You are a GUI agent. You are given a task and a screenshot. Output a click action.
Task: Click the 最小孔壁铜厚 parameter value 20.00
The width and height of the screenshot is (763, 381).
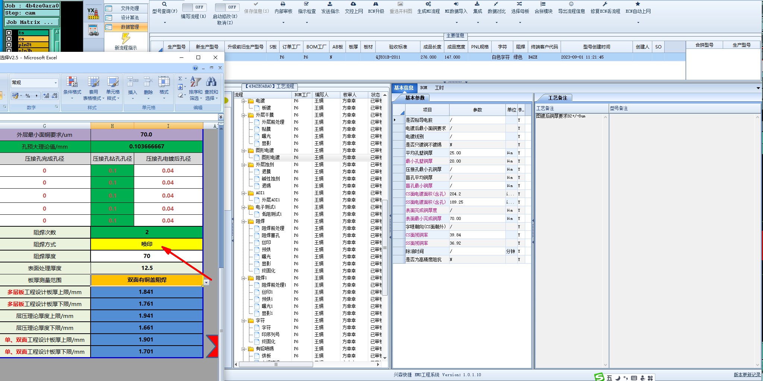click(477, 161)
